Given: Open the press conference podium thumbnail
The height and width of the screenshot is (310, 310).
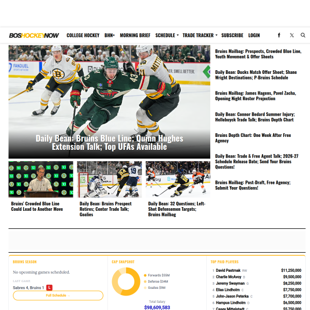Looking at the screenshot, I should (41, 179).
